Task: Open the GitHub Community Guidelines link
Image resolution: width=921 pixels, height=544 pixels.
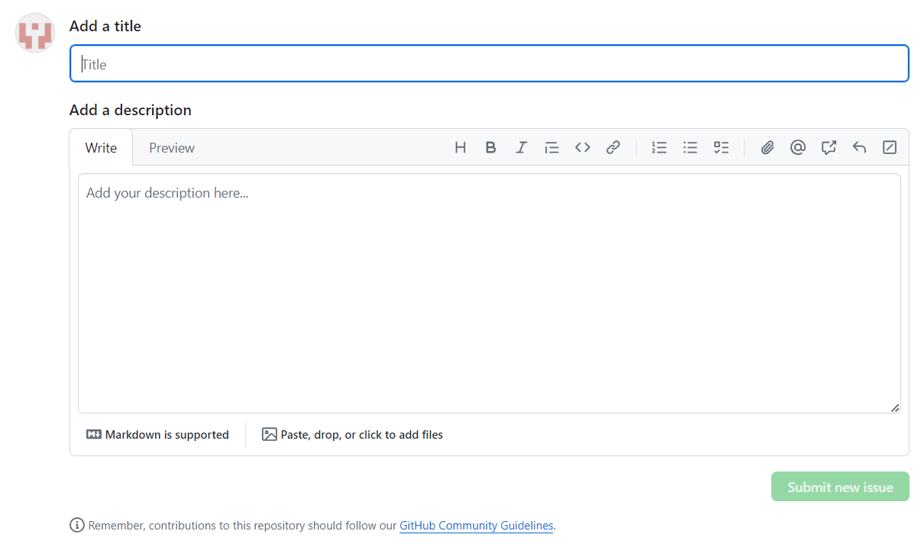Action: point(476,525)
